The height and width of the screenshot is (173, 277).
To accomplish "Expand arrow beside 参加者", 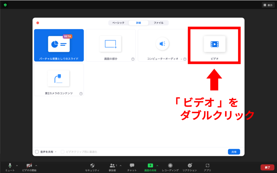I will [x=121, y=166].
